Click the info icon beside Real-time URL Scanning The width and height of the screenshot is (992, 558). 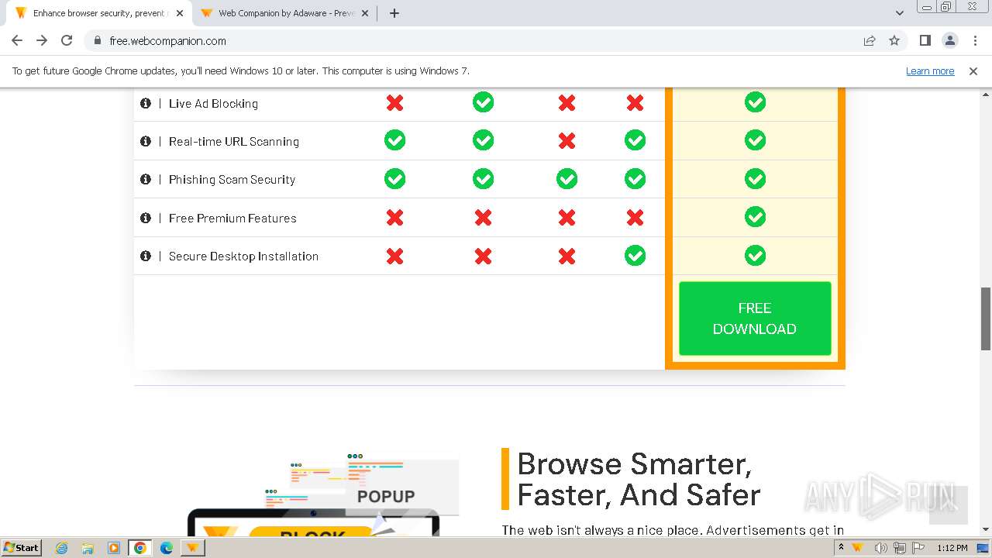click(x=145, y=141)
